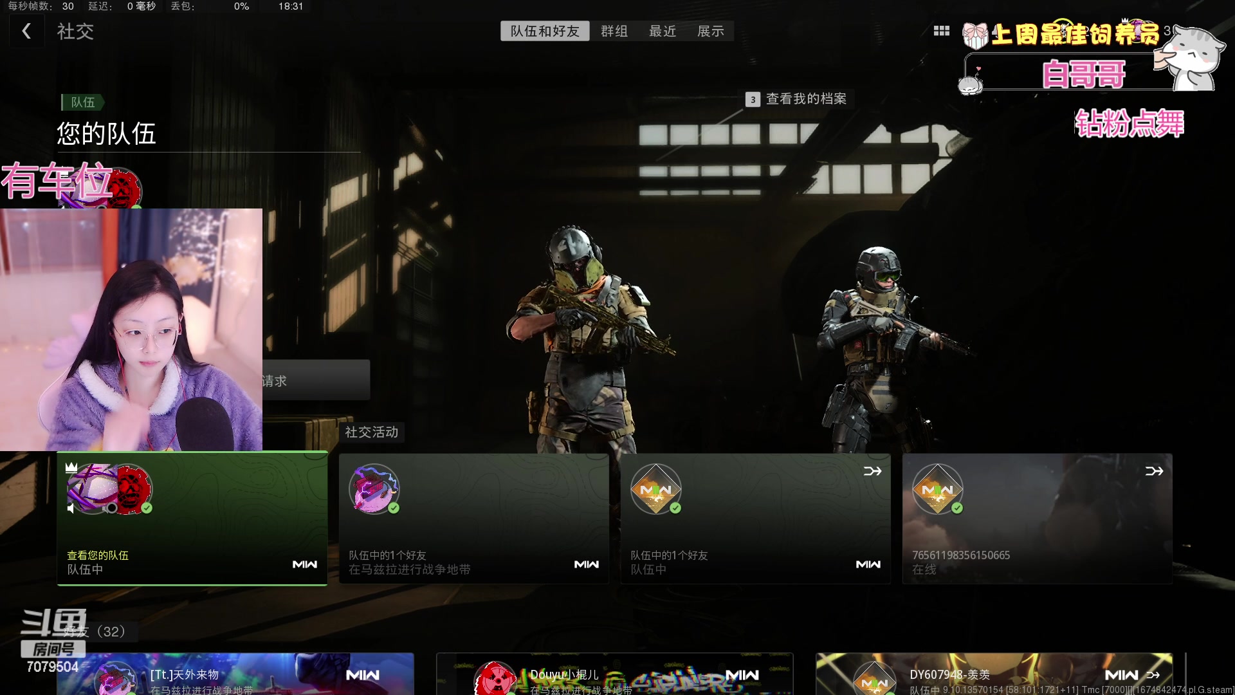Click the 社交活动 section label

[372, 432]
